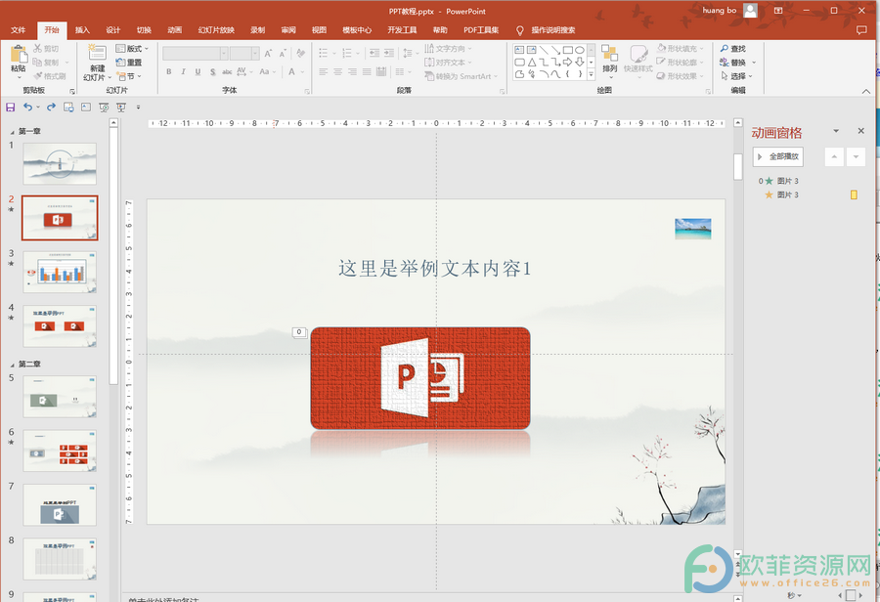Pick the right arrow shape in shapes gallery

[x=568, y=62]
